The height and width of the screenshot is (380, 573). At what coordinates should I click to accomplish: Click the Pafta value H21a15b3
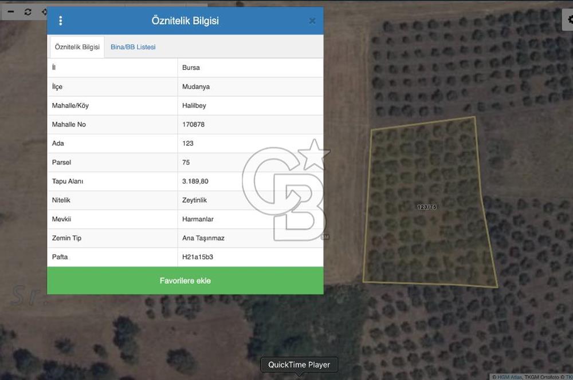click(198, 257)
